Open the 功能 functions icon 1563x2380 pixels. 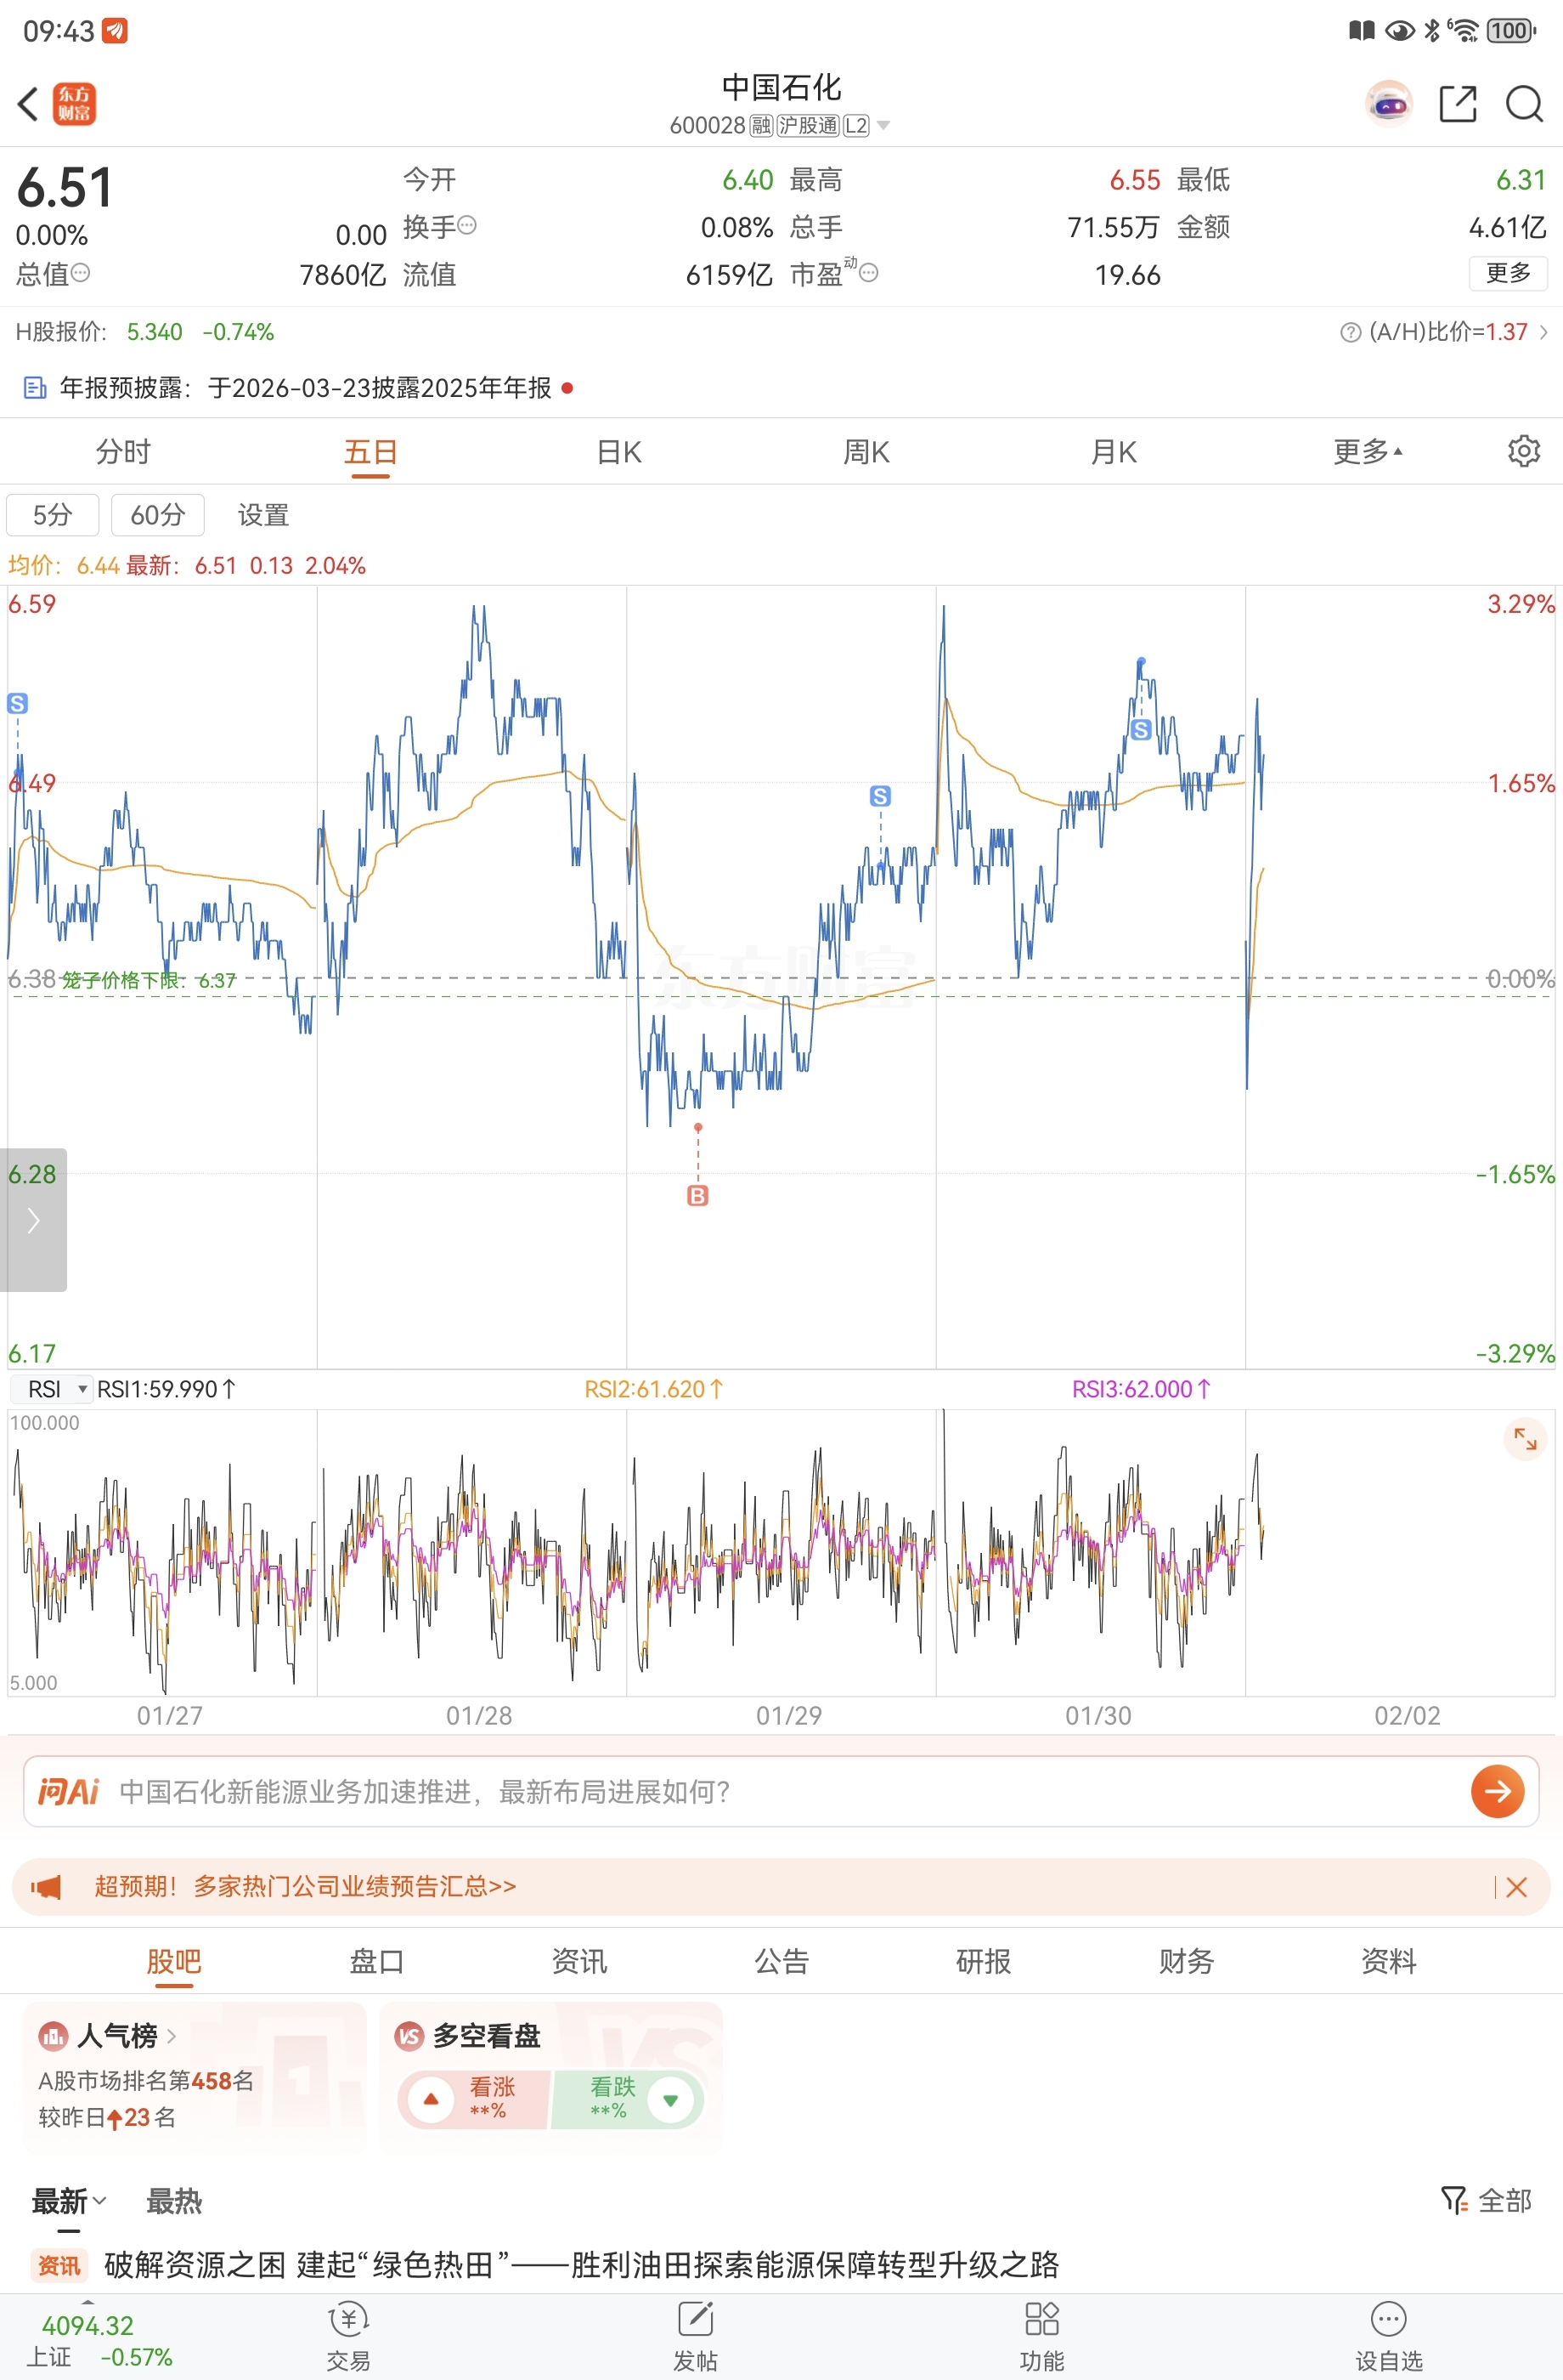click(1041, 2334)
